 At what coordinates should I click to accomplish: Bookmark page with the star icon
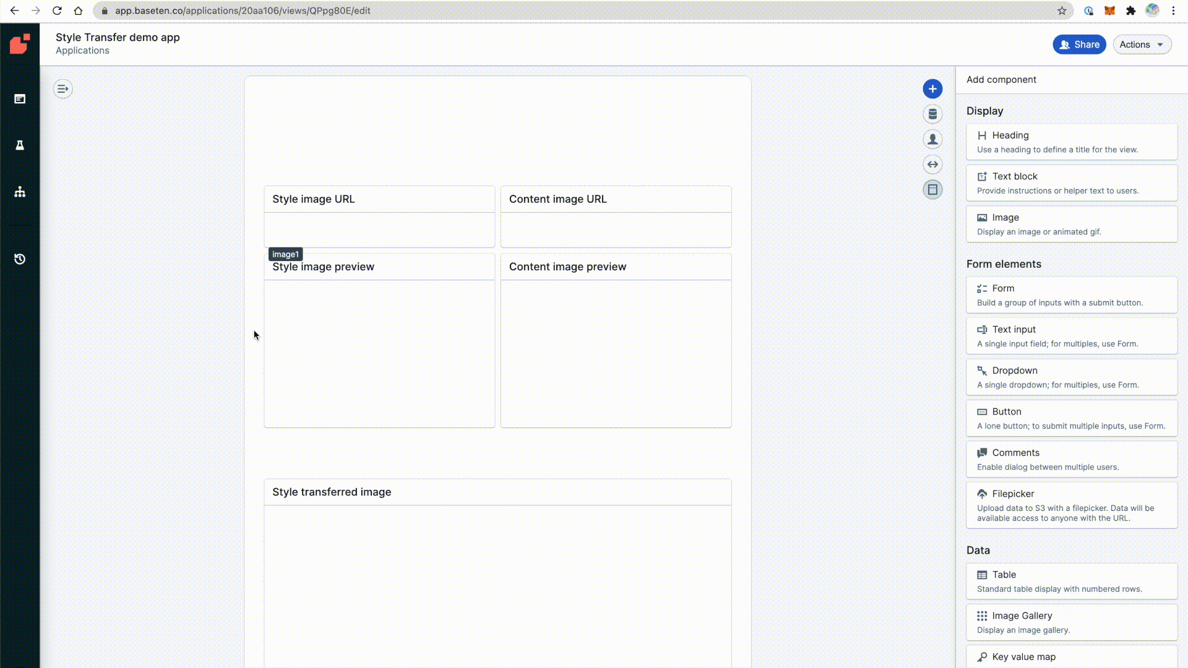click(1062, 11)
